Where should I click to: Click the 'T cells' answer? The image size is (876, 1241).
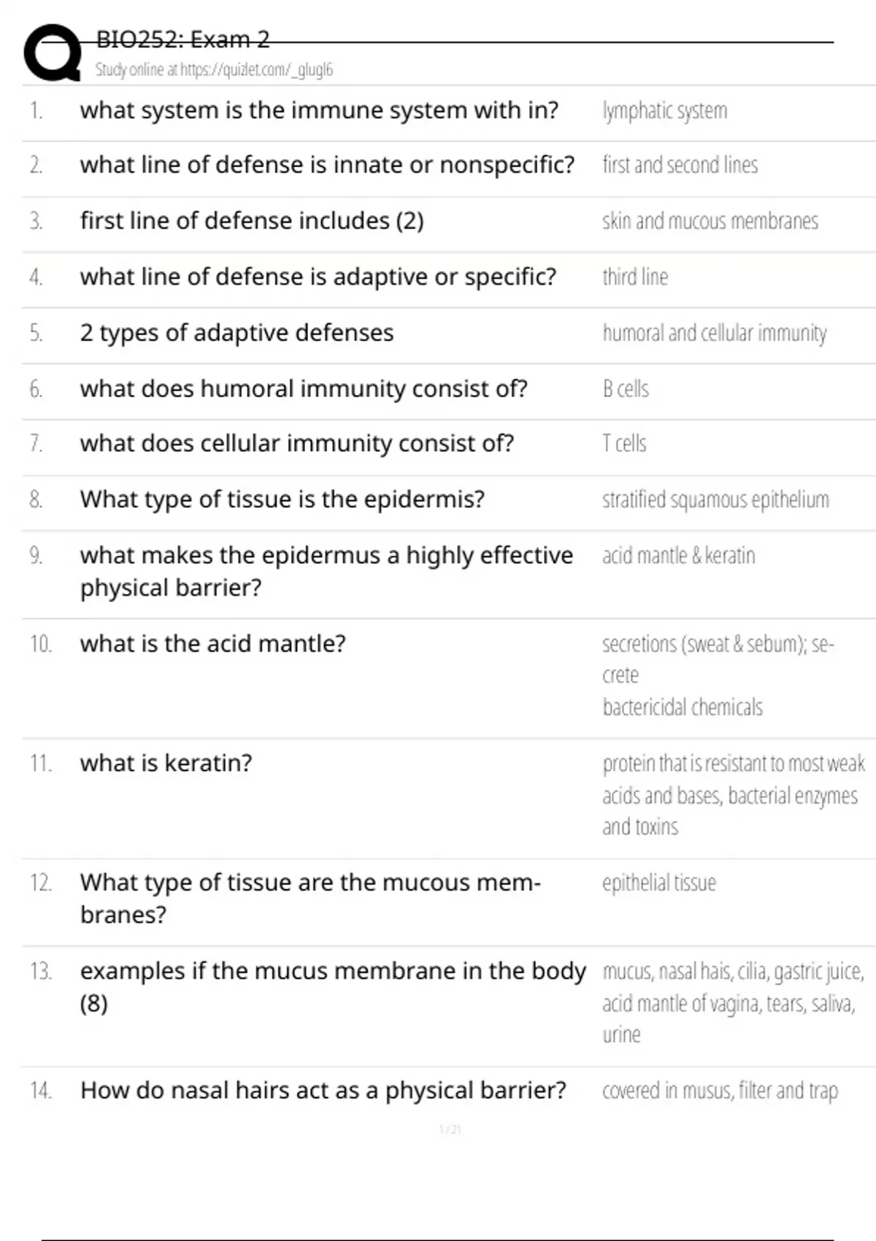pos(624,443)
